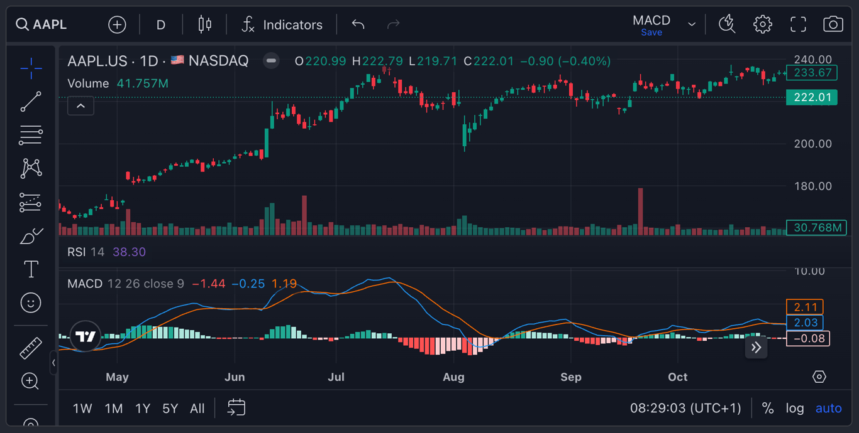Click the Aug label on time axis

click(453, 377)
